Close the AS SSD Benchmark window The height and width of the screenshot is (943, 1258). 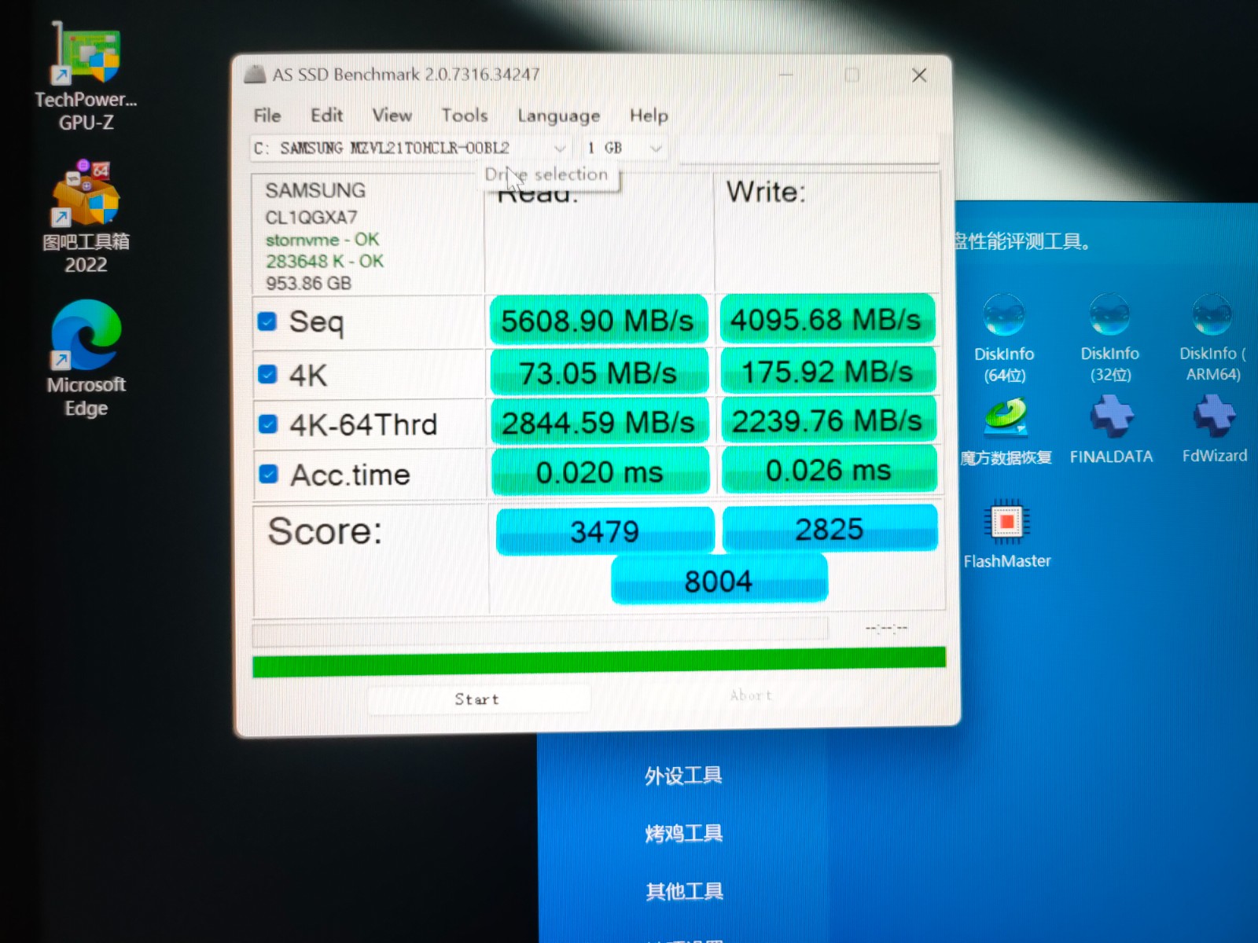919,75
